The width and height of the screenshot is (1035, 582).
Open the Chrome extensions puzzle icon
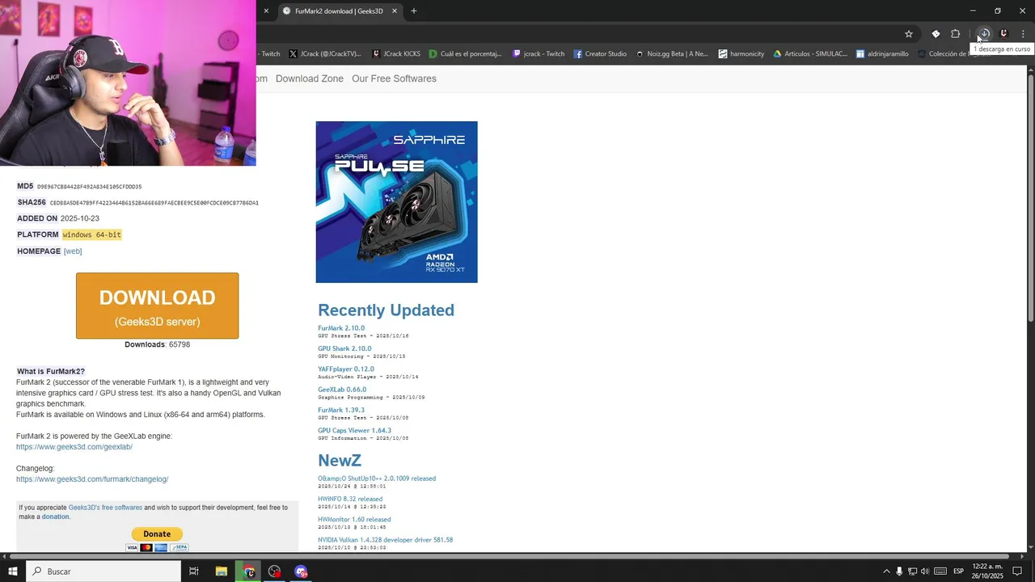click(955, 34)
